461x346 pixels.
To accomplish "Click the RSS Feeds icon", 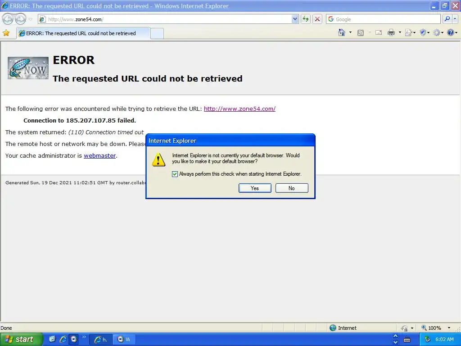I will click(361, 32).
